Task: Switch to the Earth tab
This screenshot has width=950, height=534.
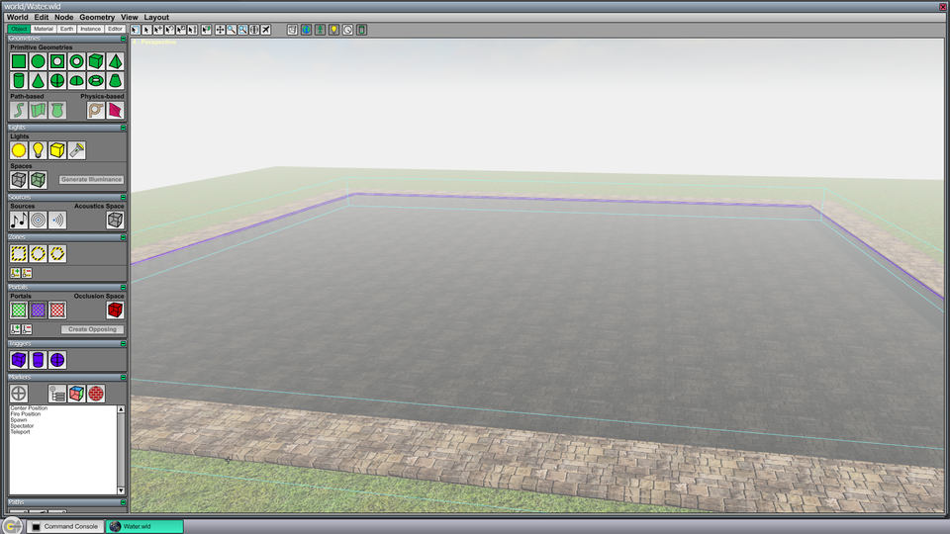Action: [66, 29]
